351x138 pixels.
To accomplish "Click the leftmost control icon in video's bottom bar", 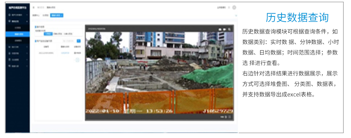I will click(x=222, y=117).
